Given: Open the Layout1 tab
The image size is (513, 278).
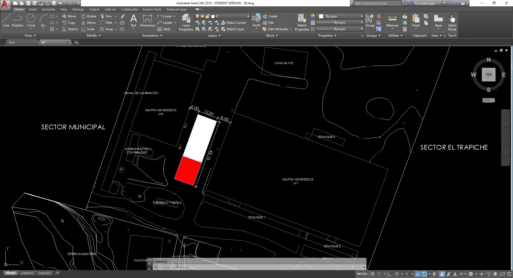Looking at the screenshot, I should click(x=27, y=273).
